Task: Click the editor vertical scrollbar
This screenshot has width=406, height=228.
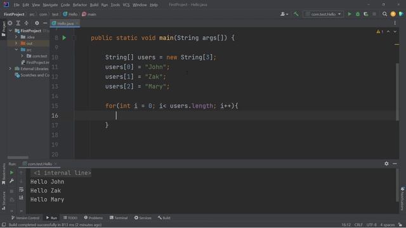Action: tap(397, 92)
